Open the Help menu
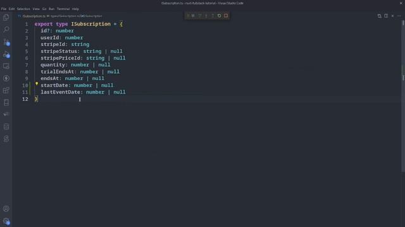 [x=75, y=9]
